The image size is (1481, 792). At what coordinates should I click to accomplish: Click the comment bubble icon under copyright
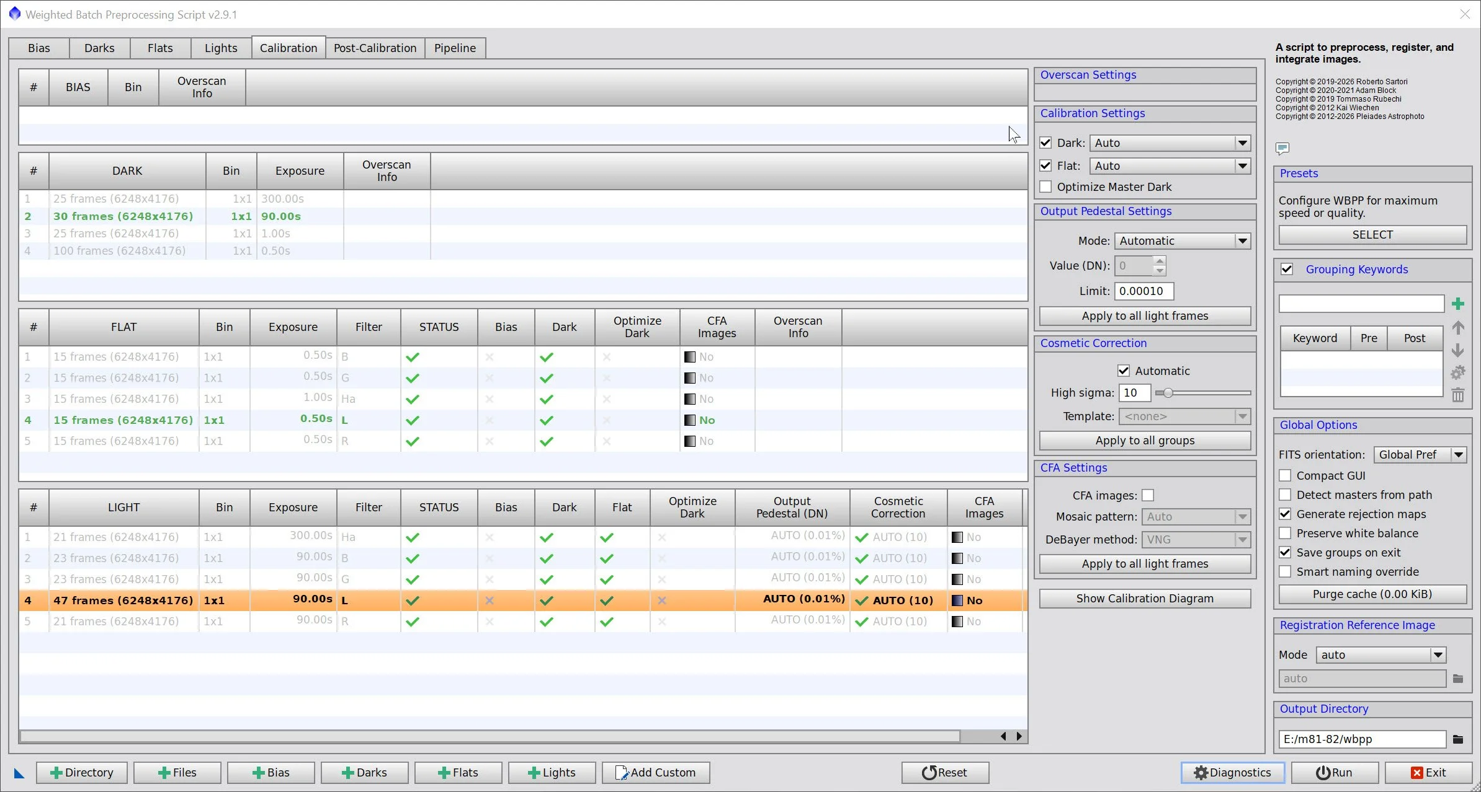[x=1282, y=148]
